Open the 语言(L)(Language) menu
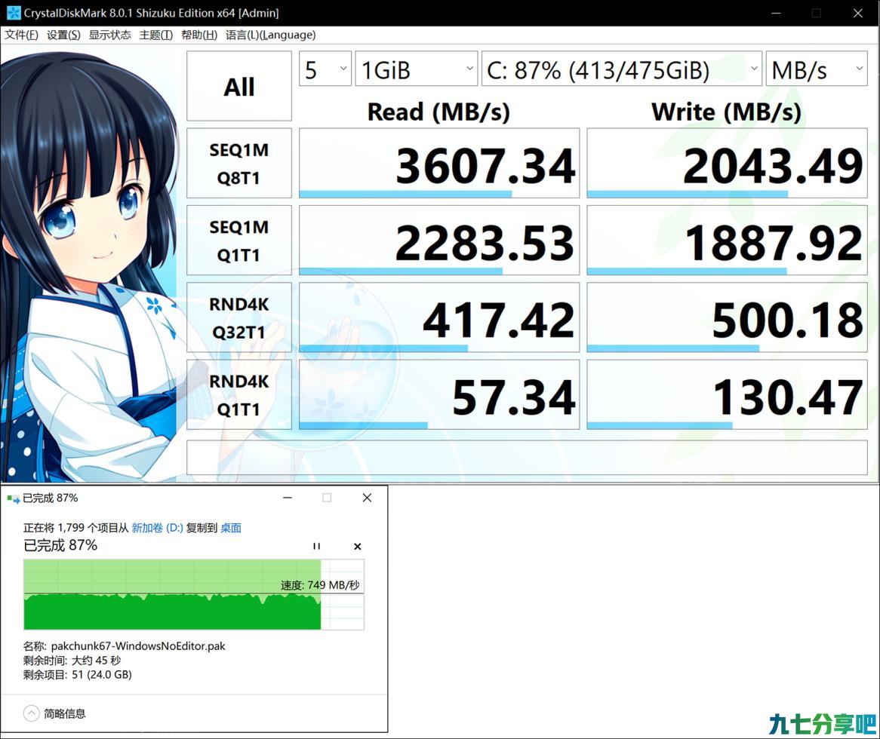 270,35
